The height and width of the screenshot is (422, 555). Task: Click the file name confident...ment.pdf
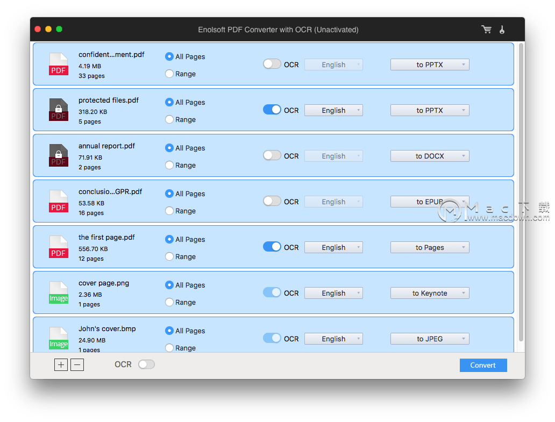111,54
